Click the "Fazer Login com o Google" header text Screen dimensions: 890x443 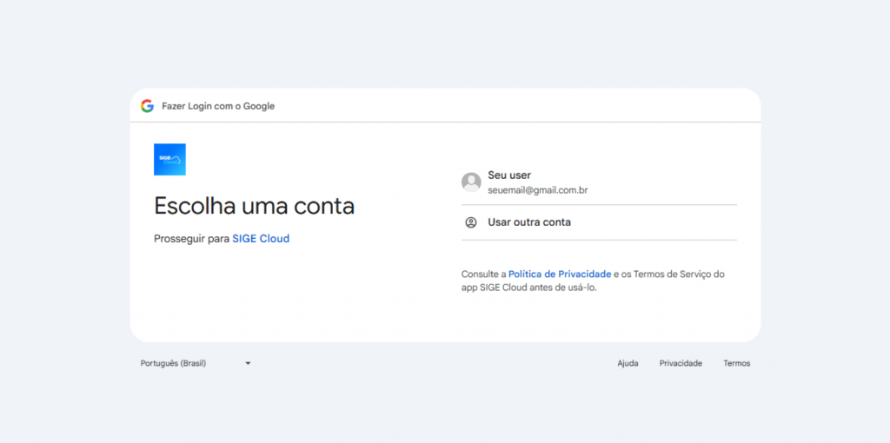[x=218, y=106]
